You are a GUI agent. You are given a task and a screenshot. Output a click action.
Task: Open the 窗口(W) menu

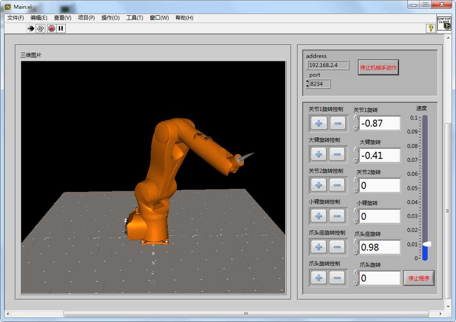(x=159, y=18)
